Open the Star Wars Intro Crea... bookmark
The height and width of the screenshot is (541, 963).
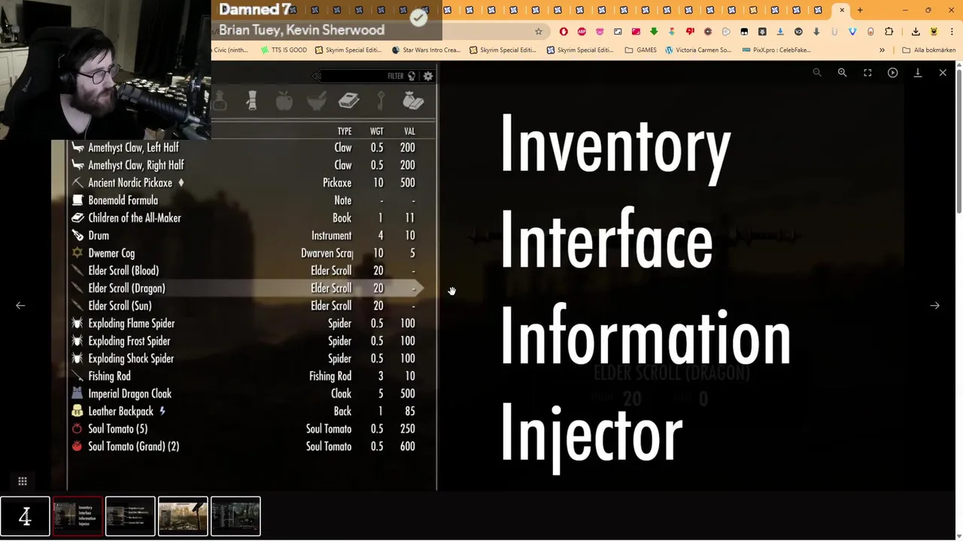click(427, 50)
